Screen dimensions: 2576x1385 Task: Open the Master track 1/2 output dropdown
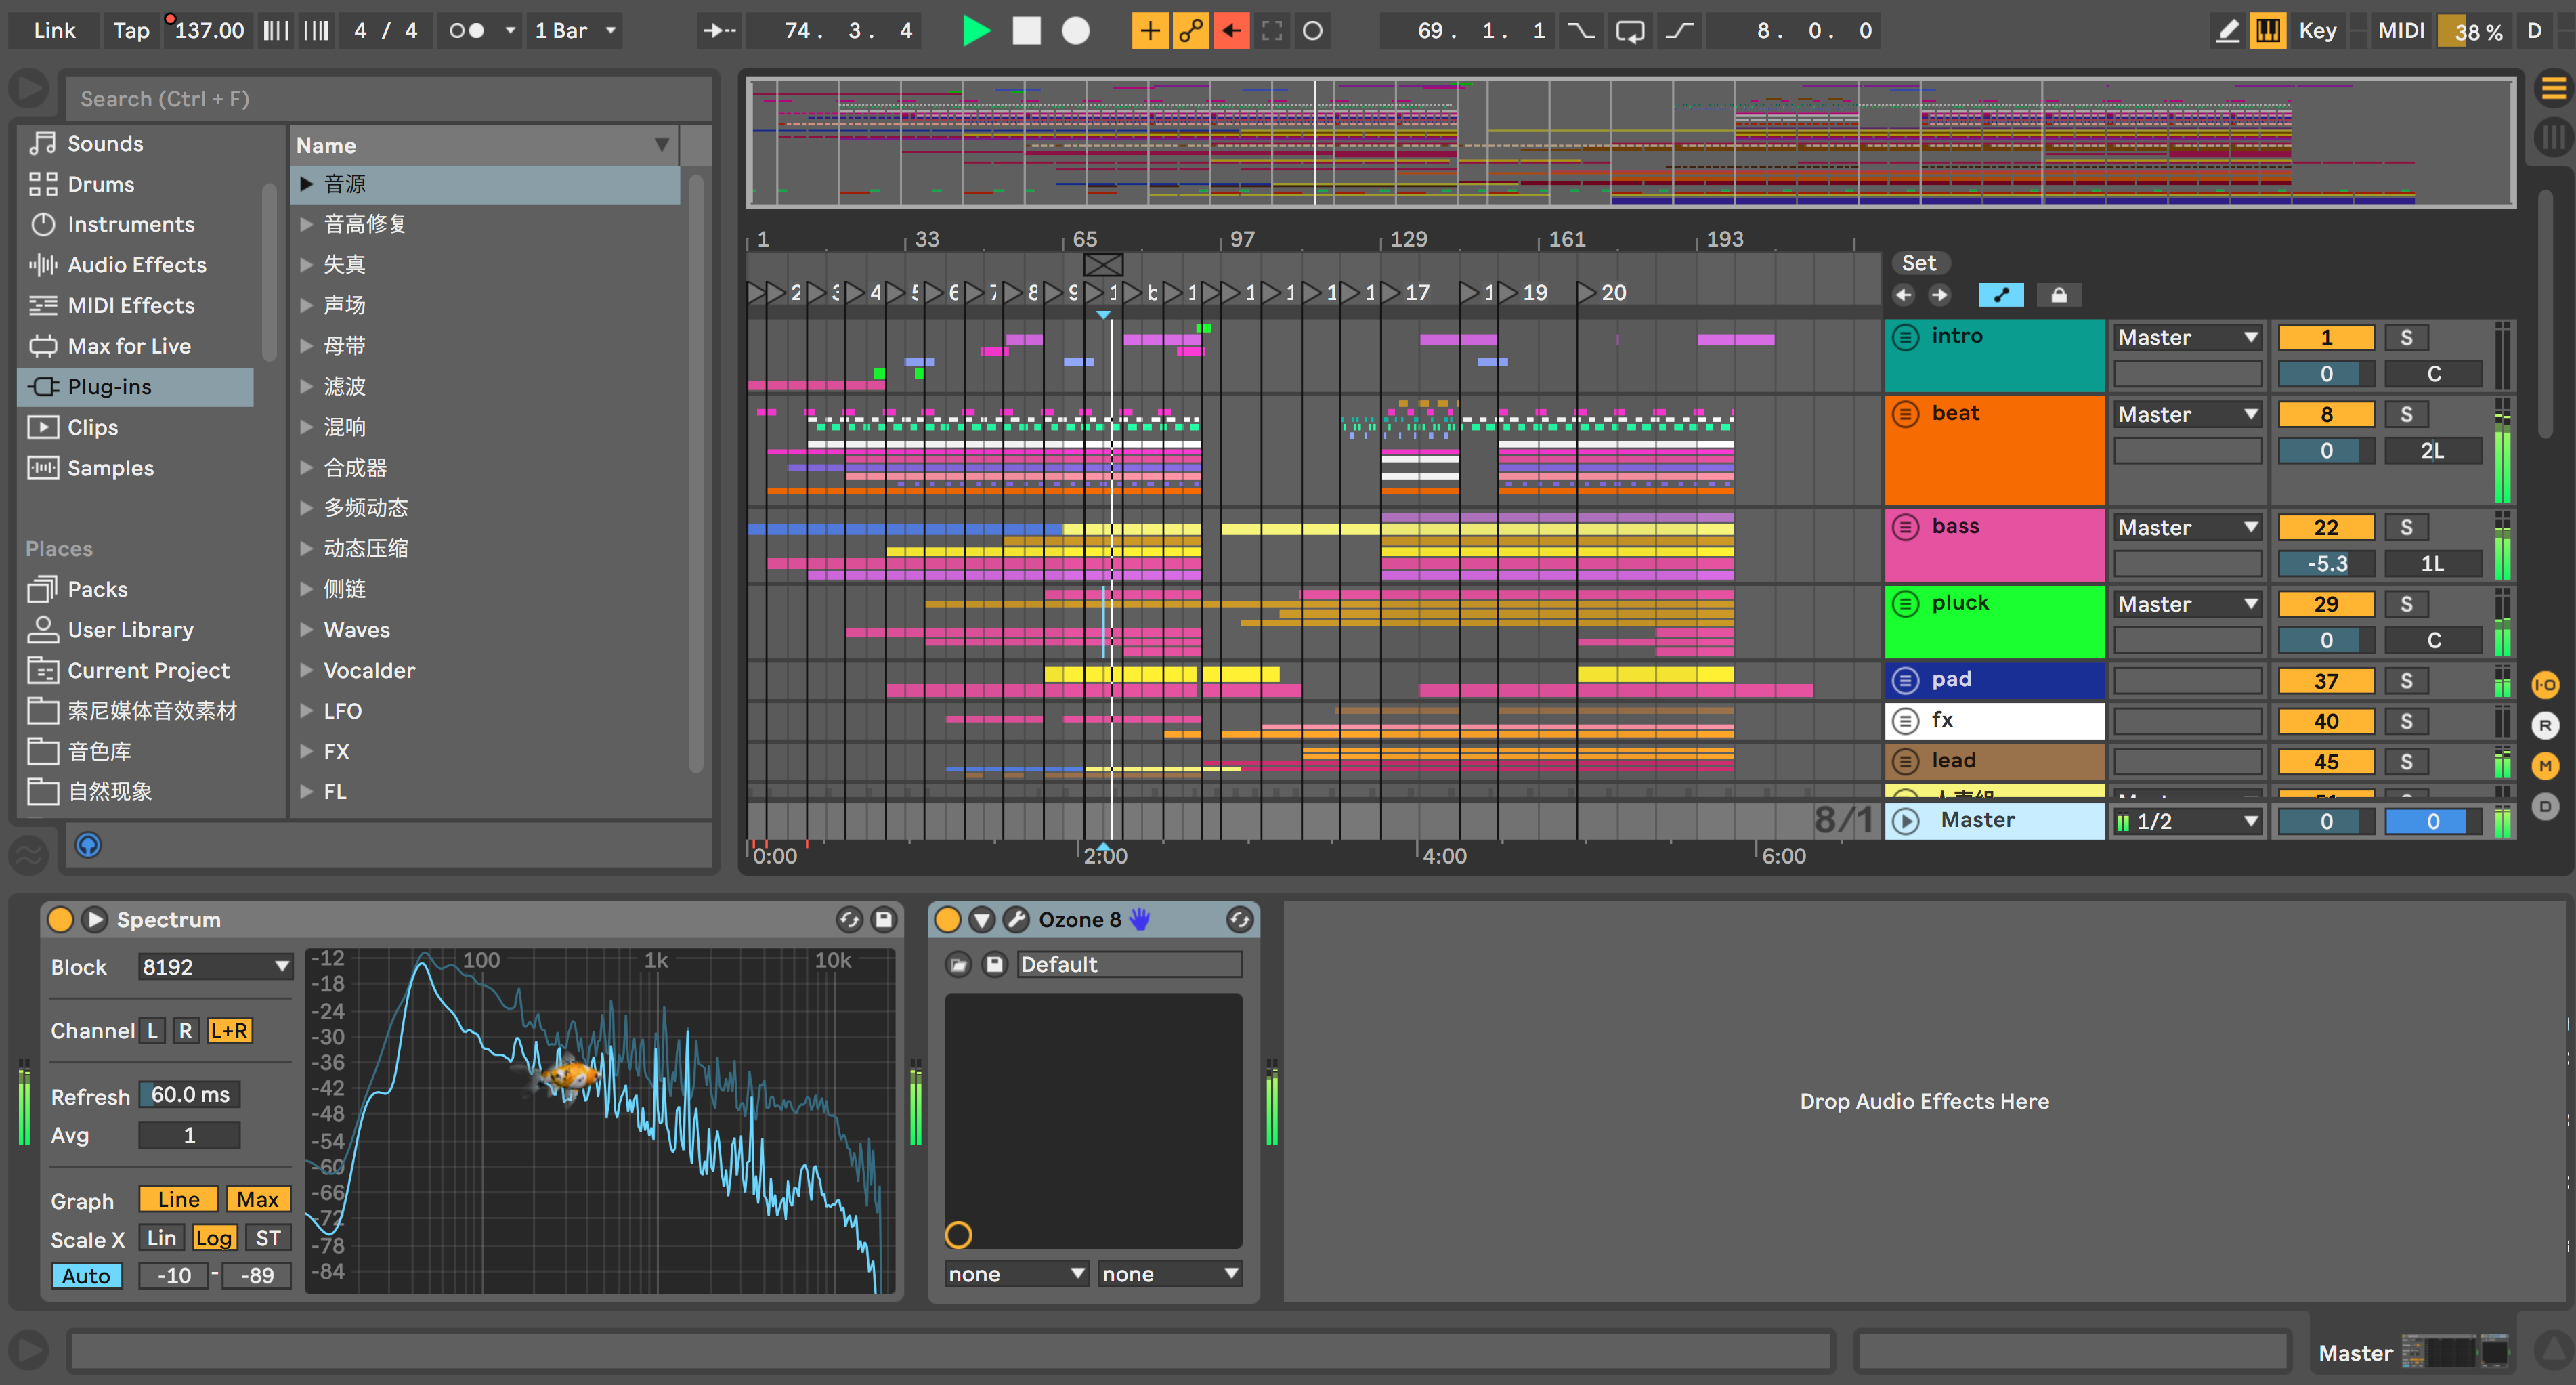[2188, 821]
